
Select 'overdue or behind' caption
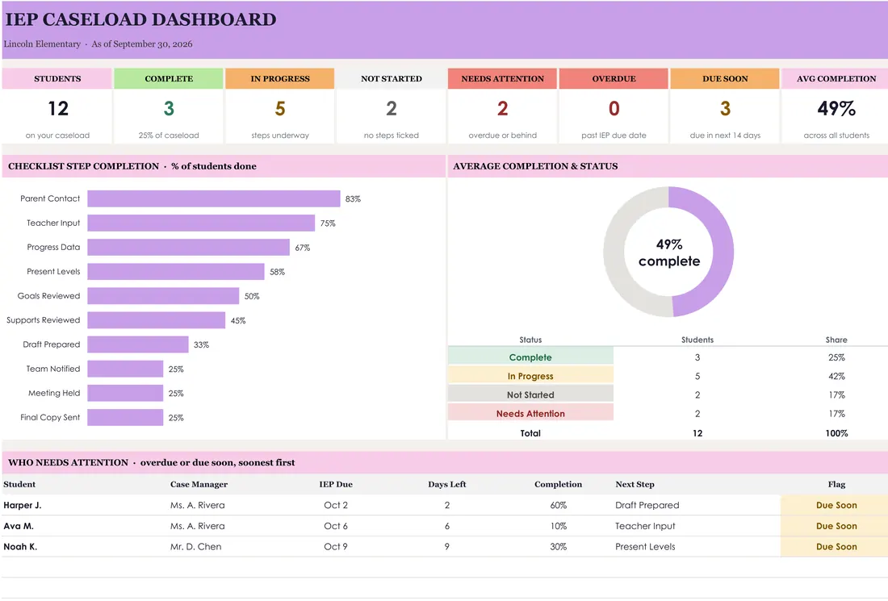[502, 136]
